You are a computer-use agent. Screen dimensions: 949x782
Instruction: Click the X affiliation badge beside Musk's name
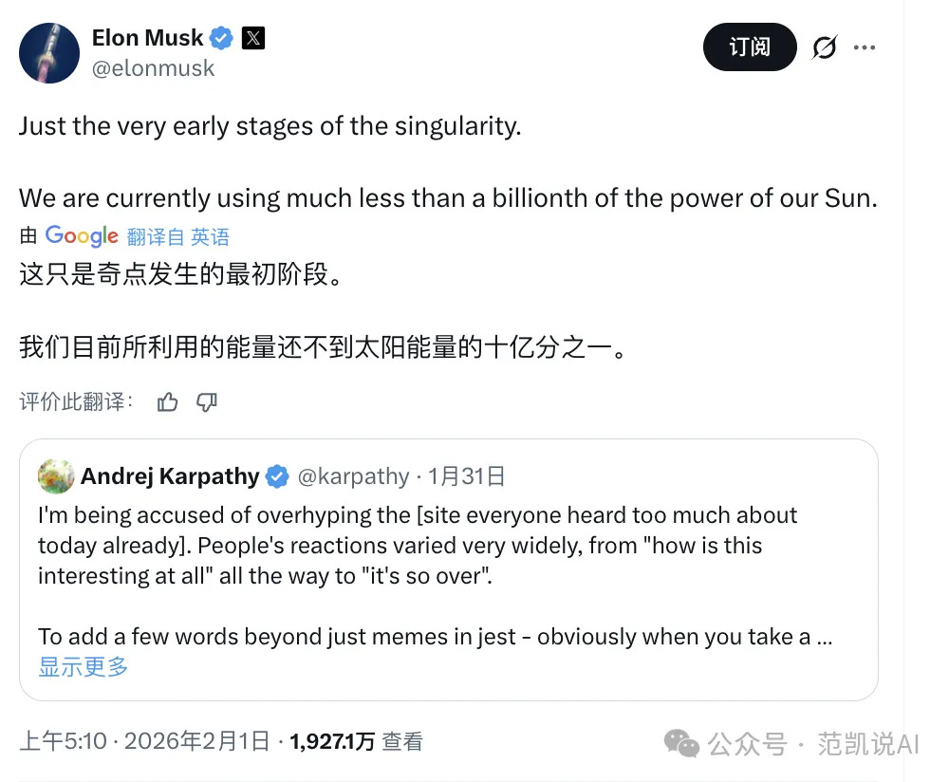click(252, 38)
